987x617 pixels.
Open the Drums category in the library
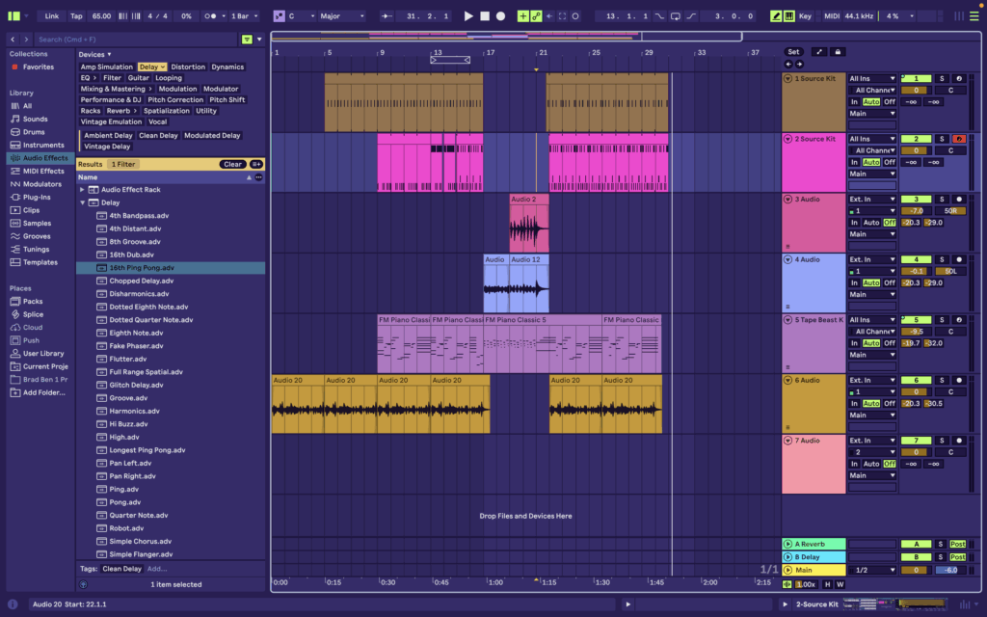34,132
